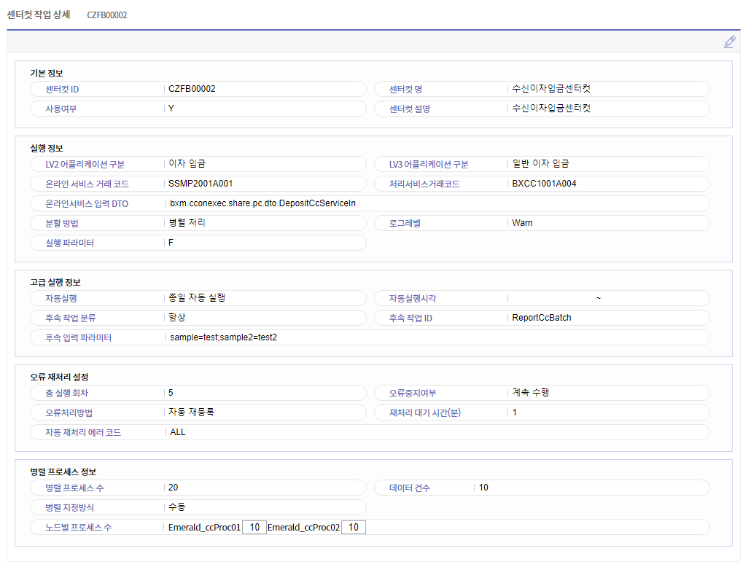Click the 실행 정보 section heading

[x=47, y=149]
